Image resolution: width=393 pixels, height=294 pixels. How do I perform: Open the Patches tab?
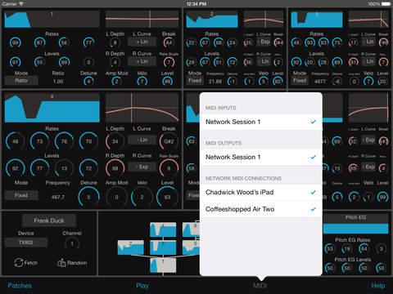click(20, 286)
